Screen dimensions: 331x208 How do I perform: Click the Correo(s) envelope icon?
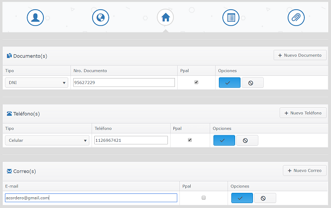(9, 171)
